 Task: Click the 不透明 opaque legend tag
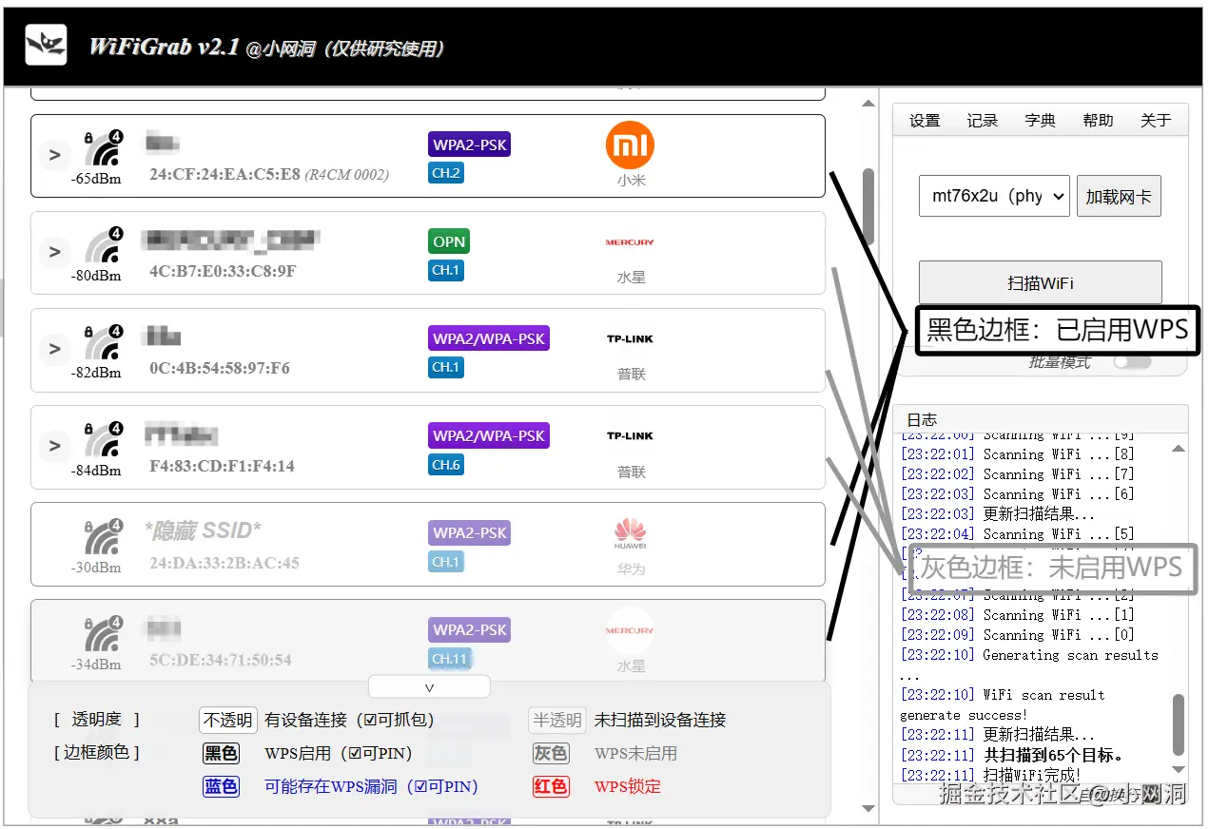228,720
